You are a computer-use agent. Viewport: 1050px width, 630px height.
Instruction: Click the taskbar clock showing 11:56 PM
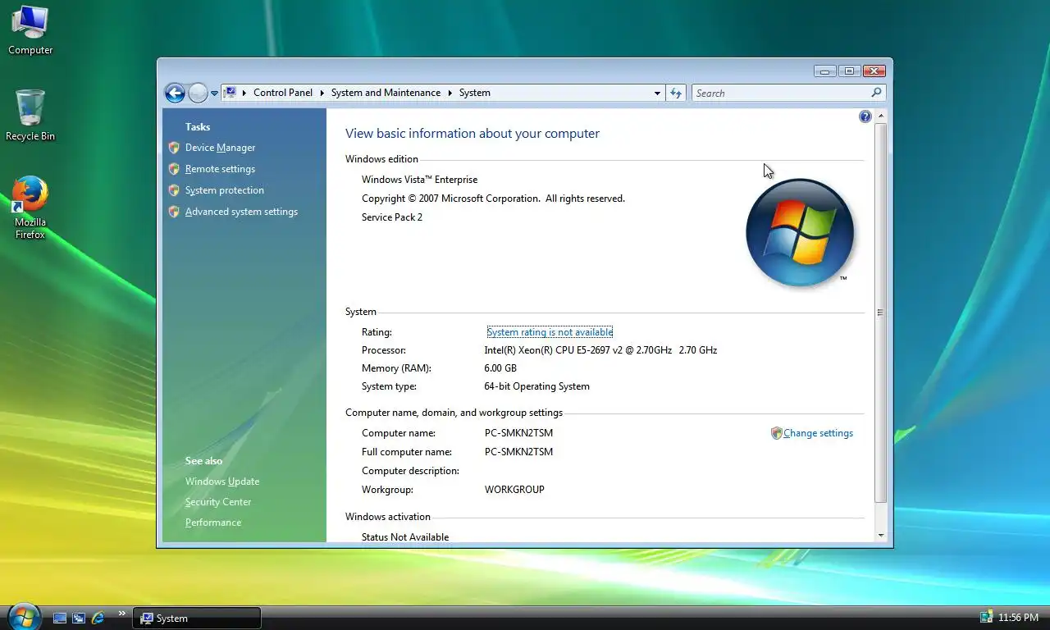click(1018, 618)
